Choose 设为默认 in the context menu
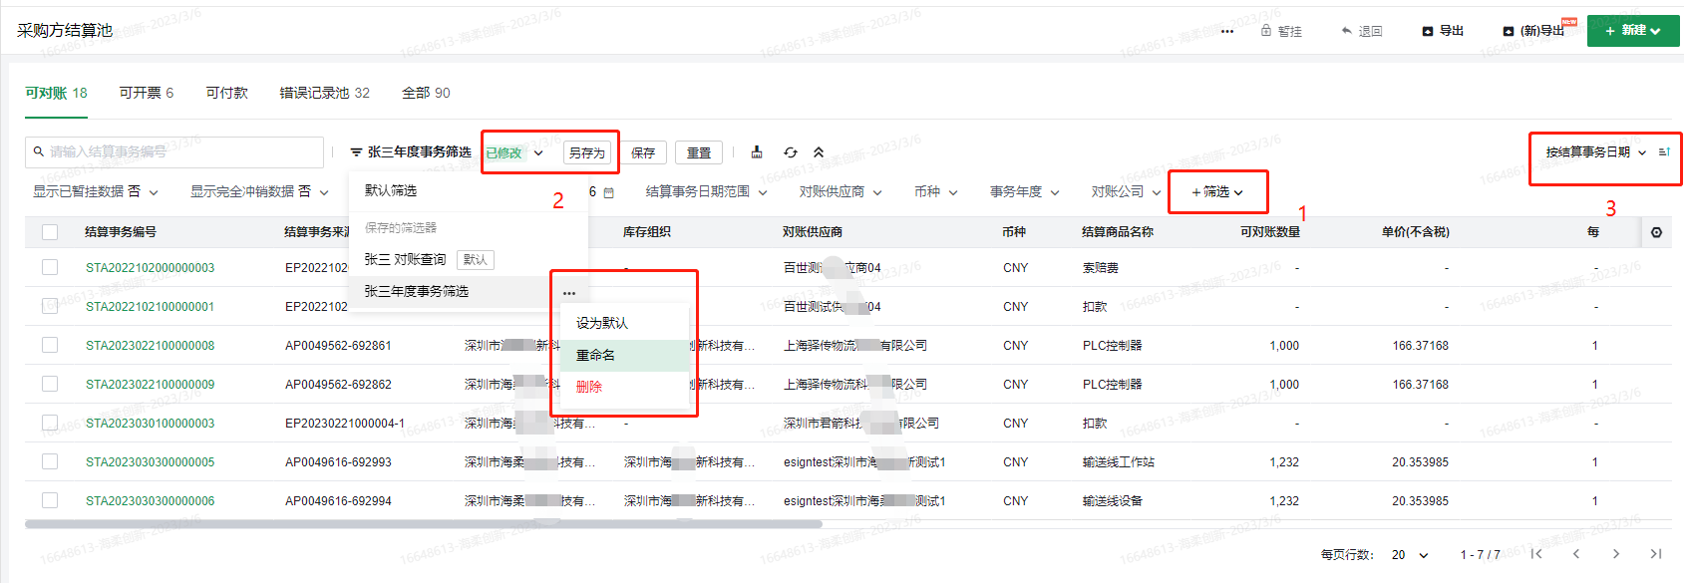 [625, 323]
